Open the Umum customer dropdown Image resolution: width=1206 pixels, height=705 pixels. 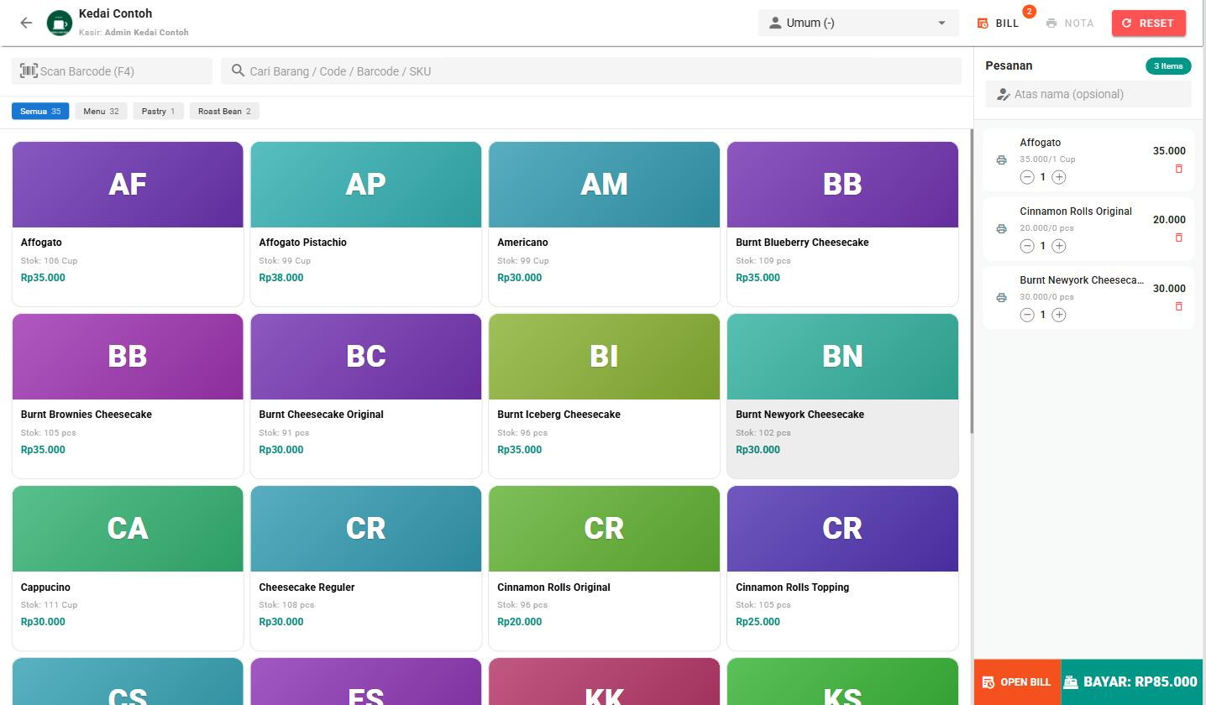click(858, 23)
